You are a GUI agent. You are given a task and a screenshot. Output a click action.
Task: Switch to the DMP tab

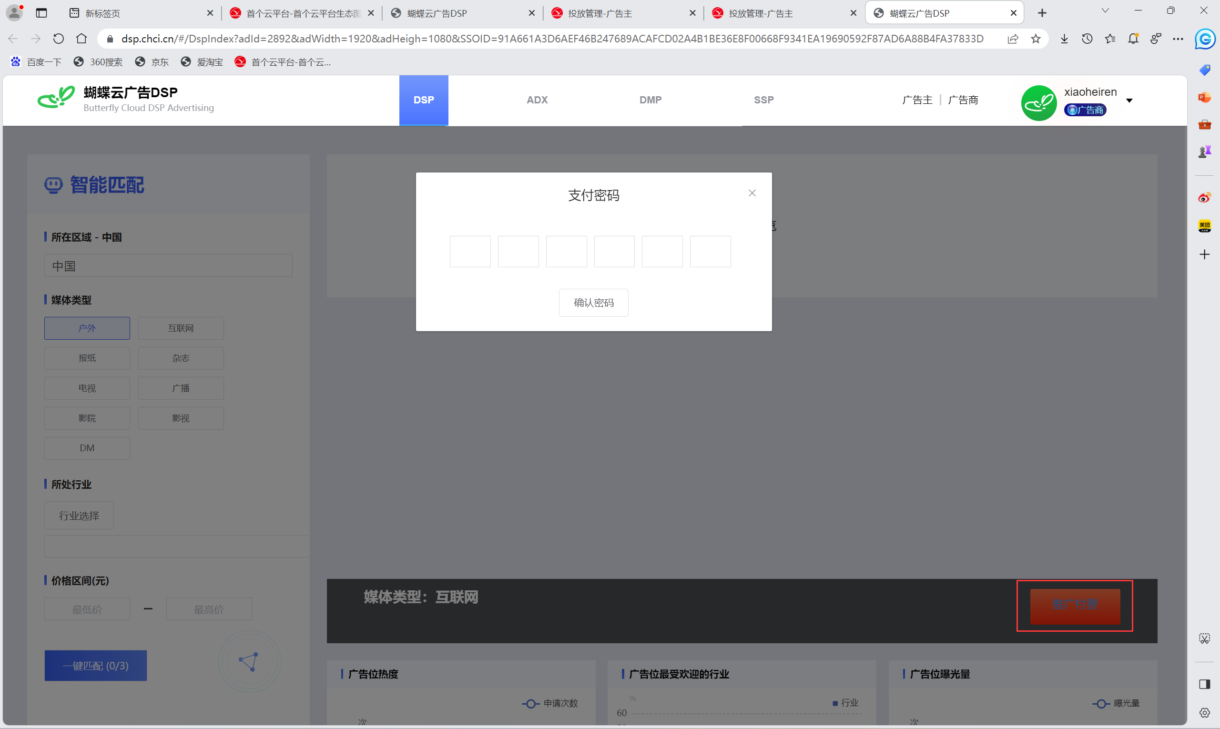(x=650, y=100)
